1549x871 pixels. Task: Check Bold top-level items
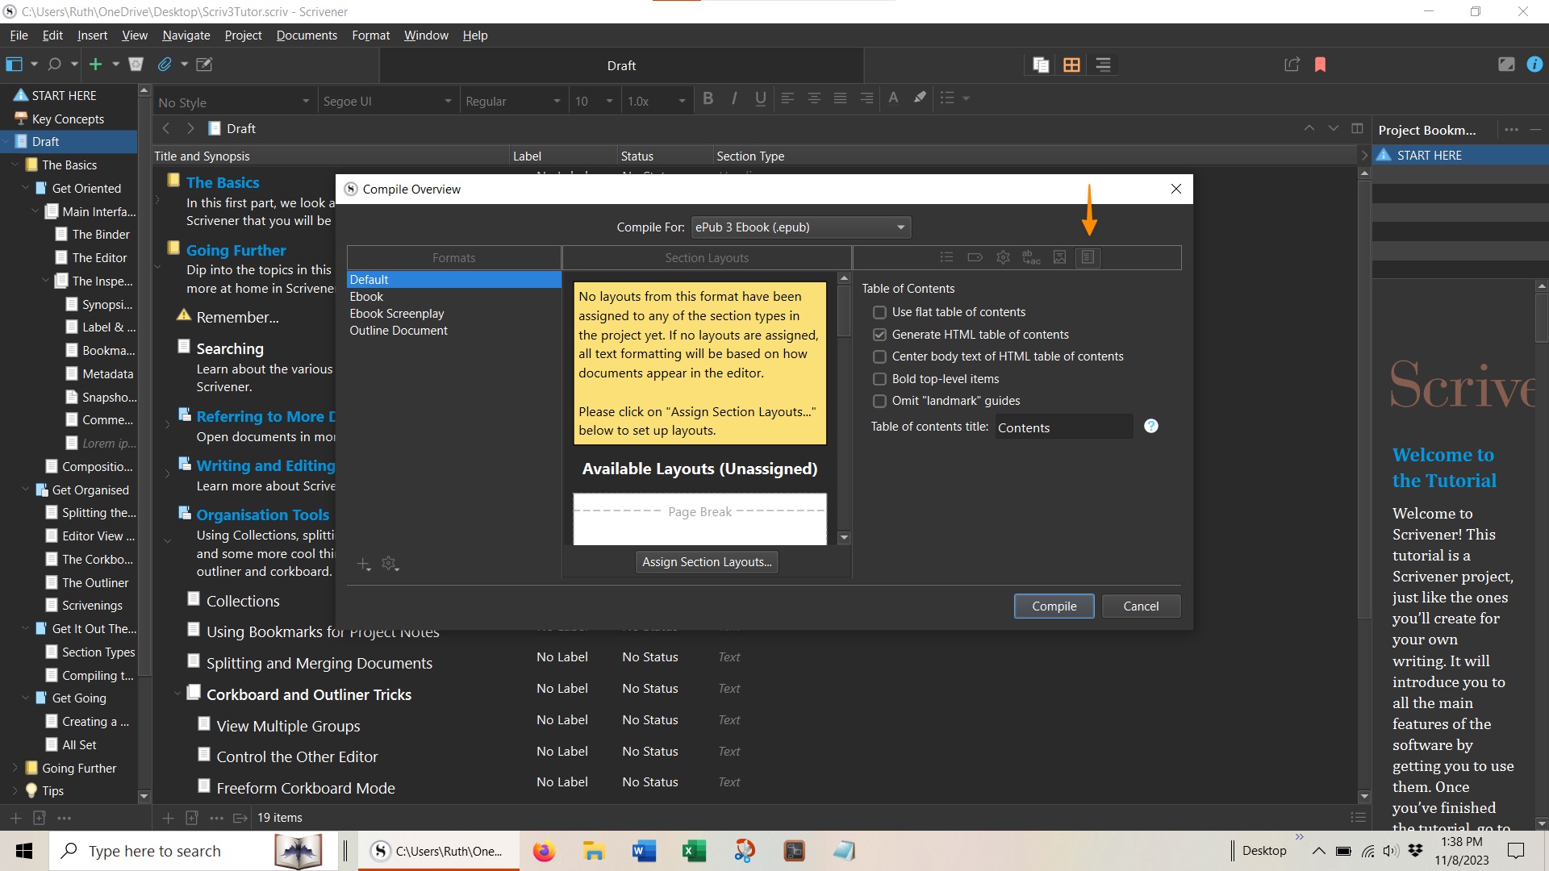pyautogui.click(x=879, y=379)
